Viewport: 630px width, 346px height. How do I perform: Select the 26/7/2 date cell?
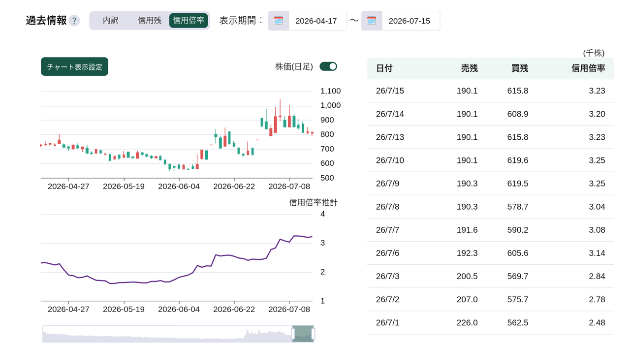point(388,299)
